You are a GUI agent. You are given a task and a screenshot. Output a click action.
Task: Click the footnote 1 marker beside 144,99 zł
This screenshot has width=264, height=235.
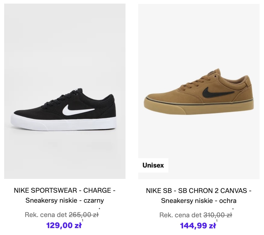(217, 221)
